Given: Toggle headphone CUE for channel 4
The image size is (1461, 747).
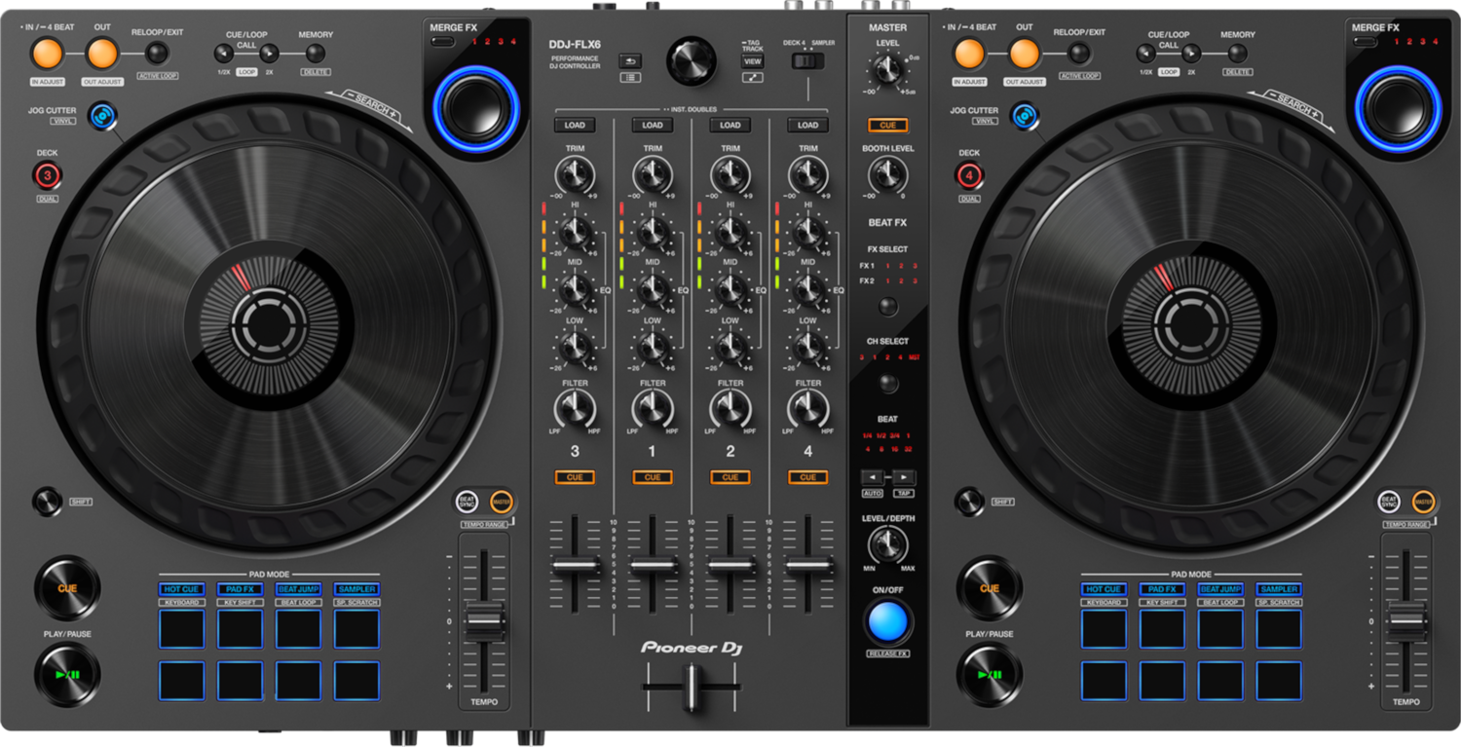Looking at the screenshot, I should click(x=808, y=477).
